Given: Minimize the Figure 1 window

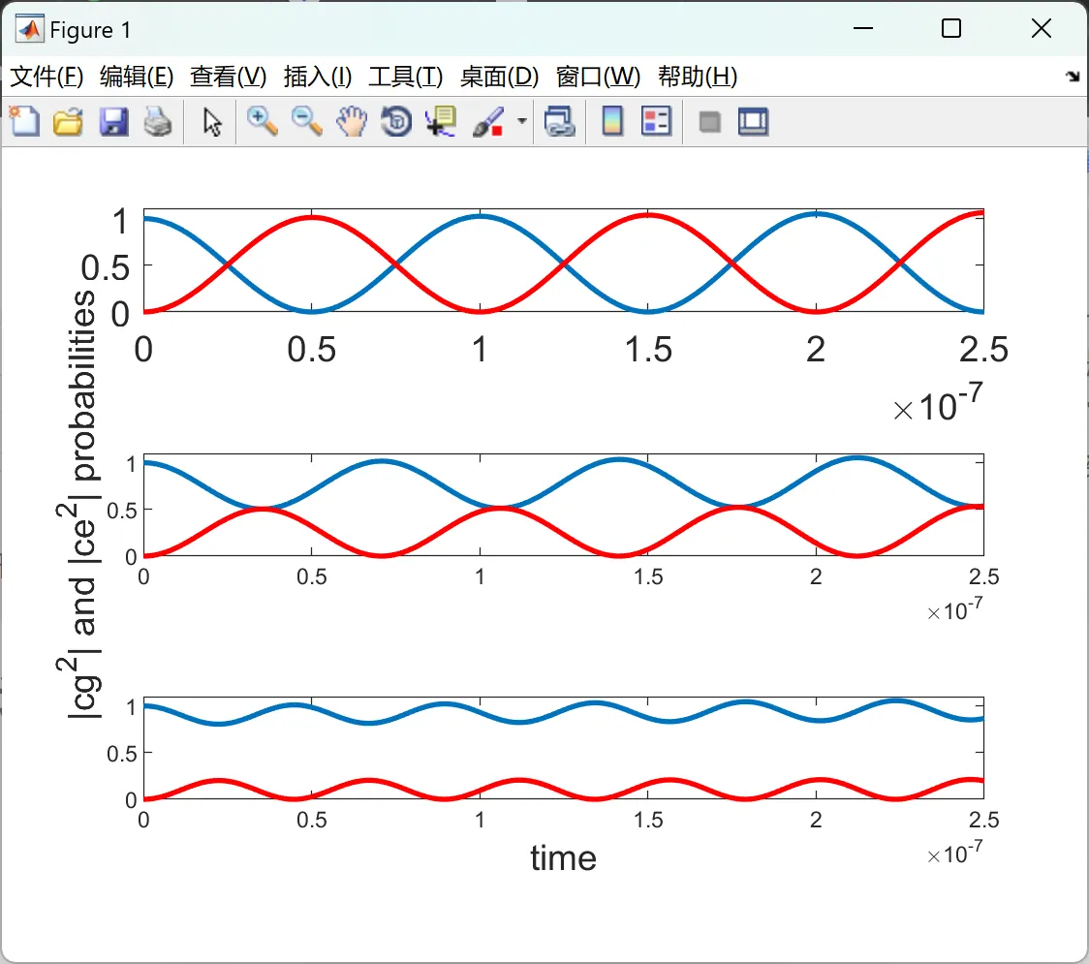Looking at the screenshot, I should [862, 28].
